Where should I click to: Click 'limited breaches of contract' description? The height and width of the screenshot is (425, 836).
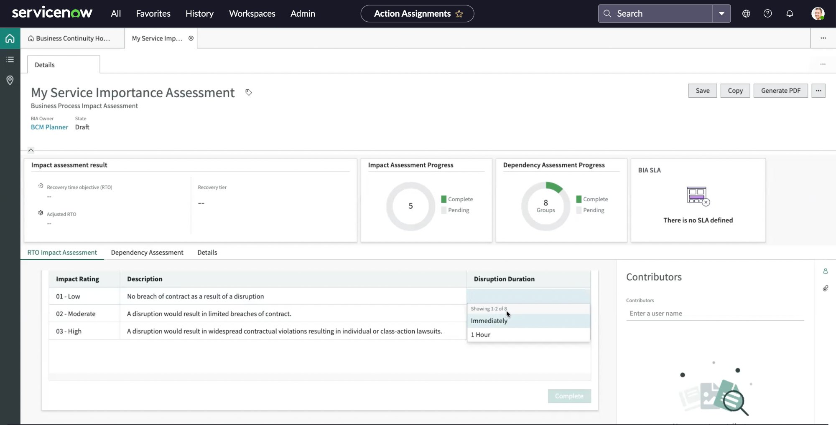point(209,314)
